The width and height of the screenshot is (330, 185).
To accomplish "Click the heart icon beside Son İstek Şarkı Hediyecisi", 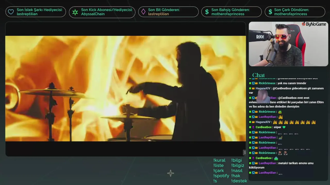I will point(11,12).
